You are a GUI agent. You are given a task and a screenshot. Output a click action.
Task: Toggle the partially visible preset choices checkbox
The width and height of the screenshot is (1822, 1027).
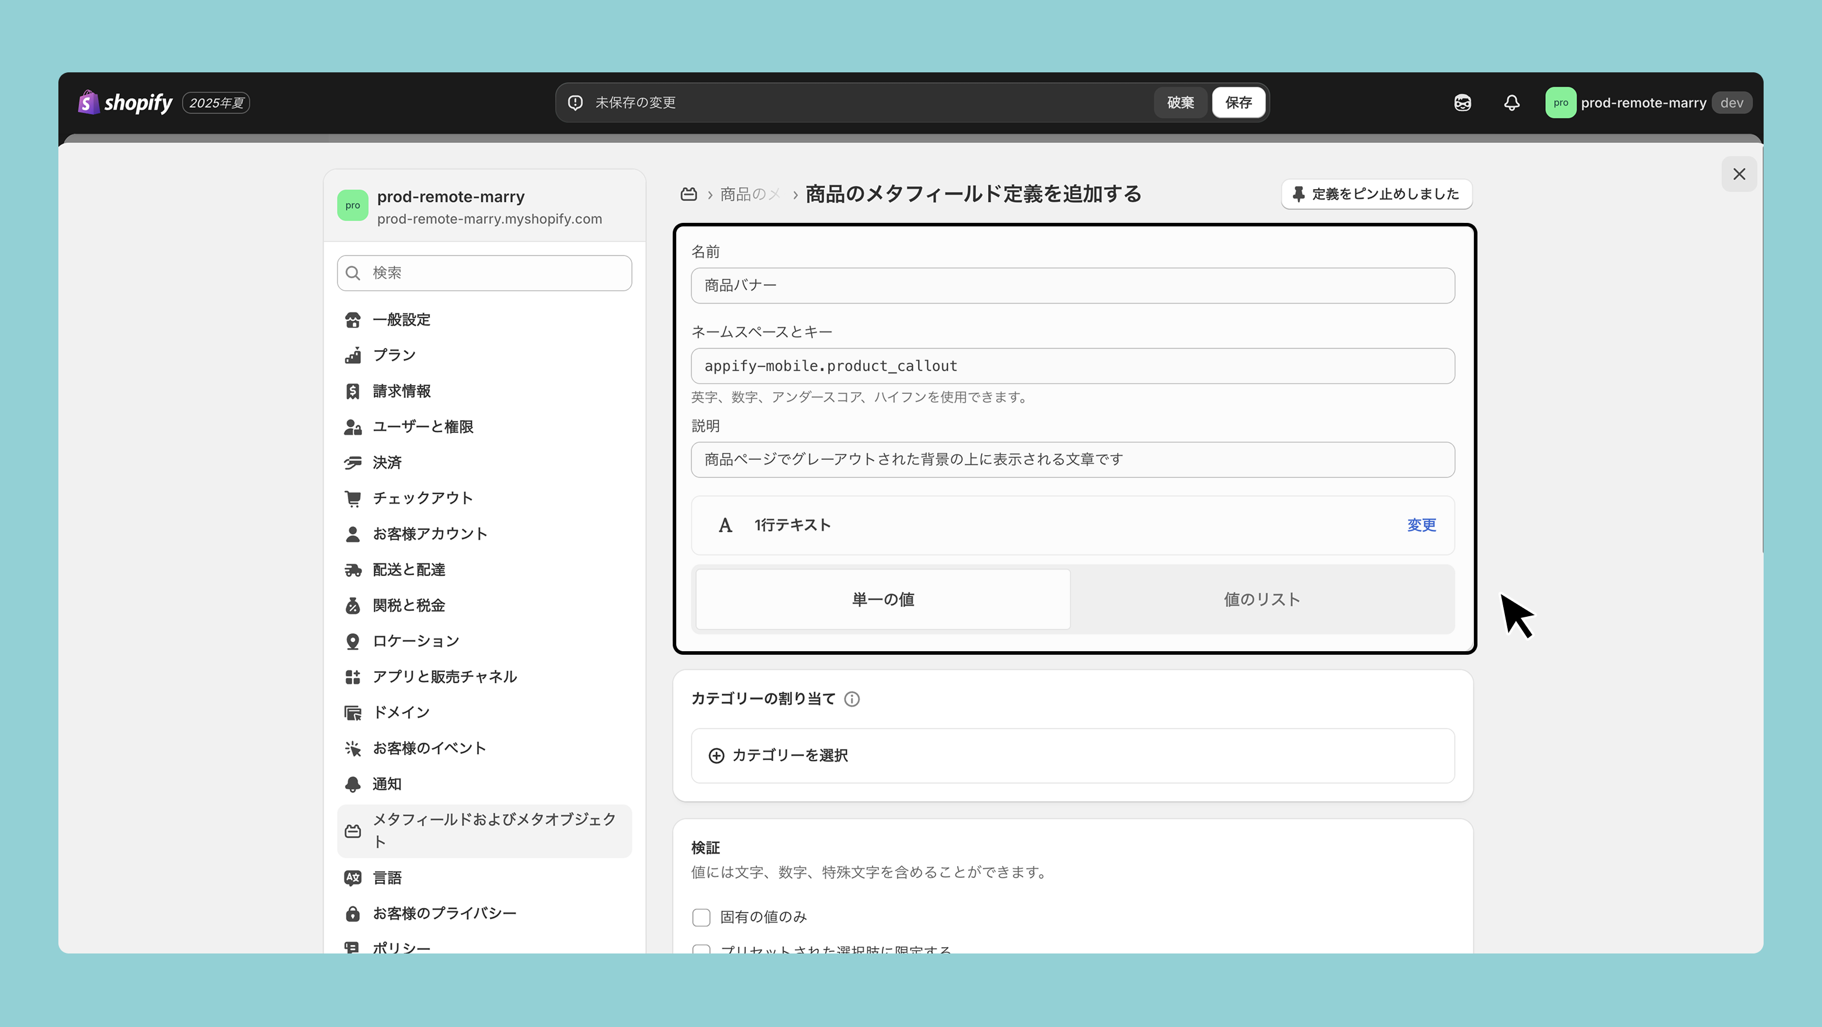(x=701, y=949)
